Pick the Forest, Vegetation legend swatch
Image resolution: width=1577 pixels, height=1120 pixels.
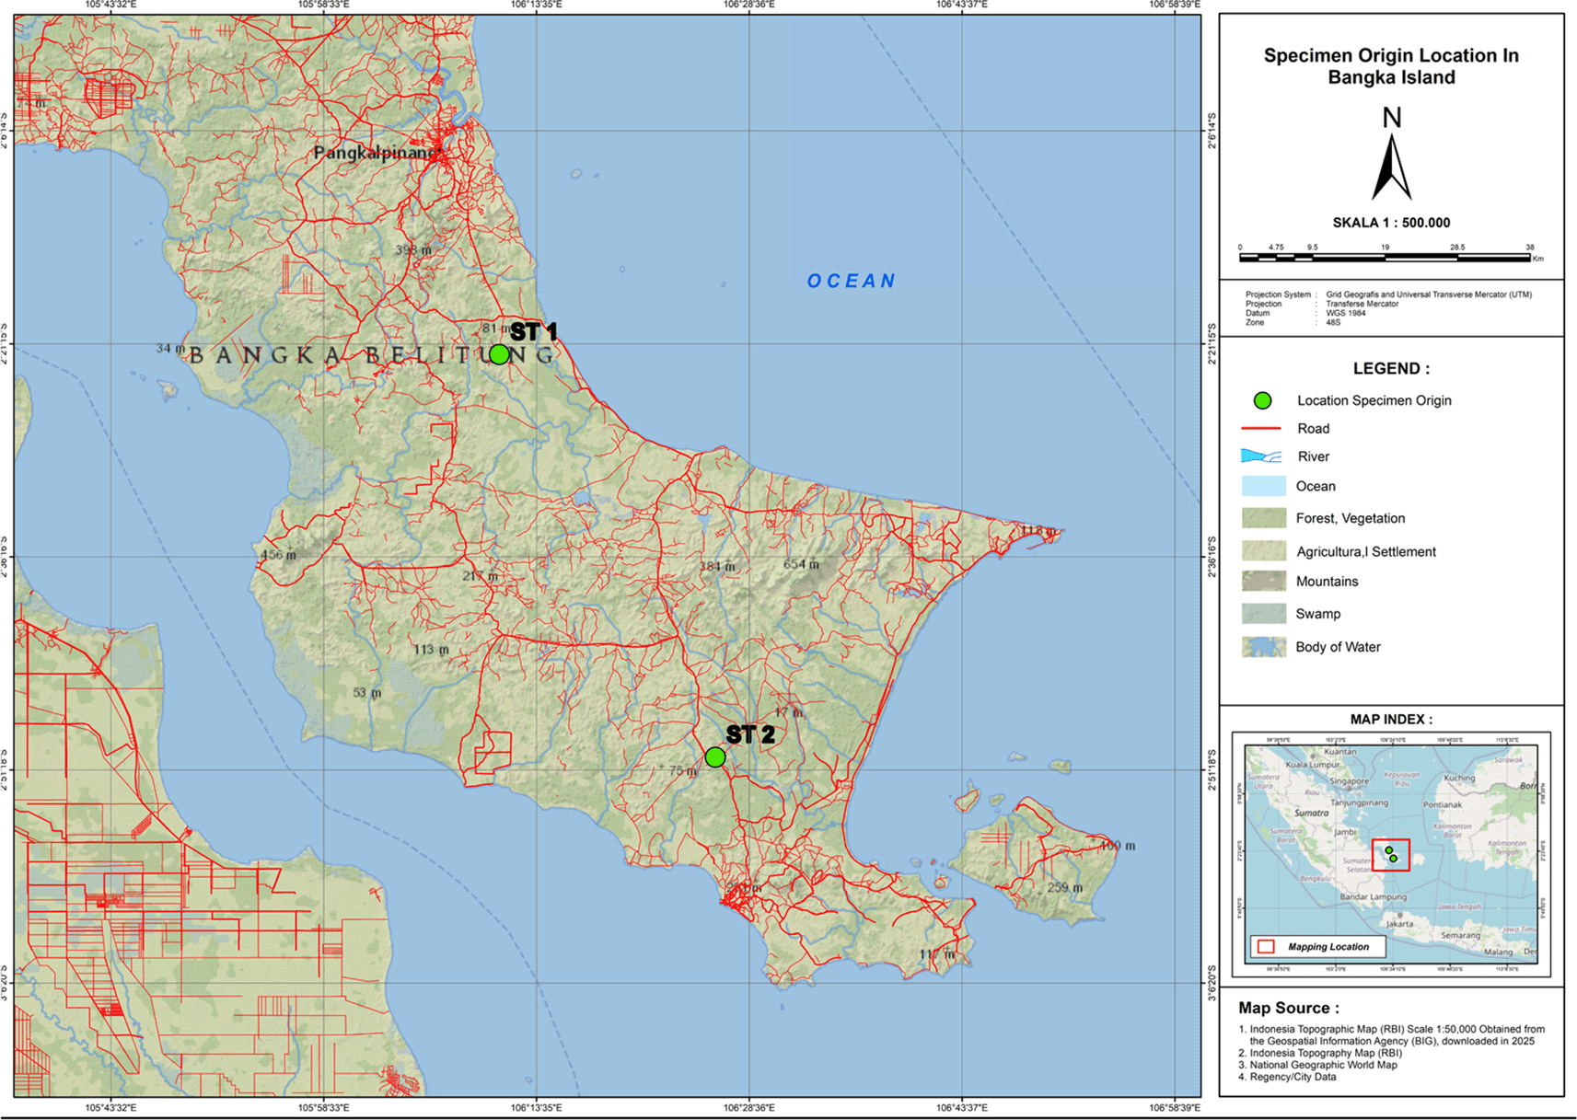click(x=1263, y=518)
